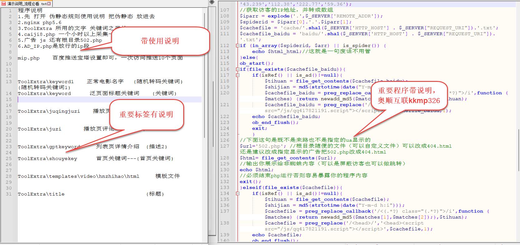Click 'ToolExtra\title' on line 31
This screenshot has width=520, height=245.
point(41,194)
